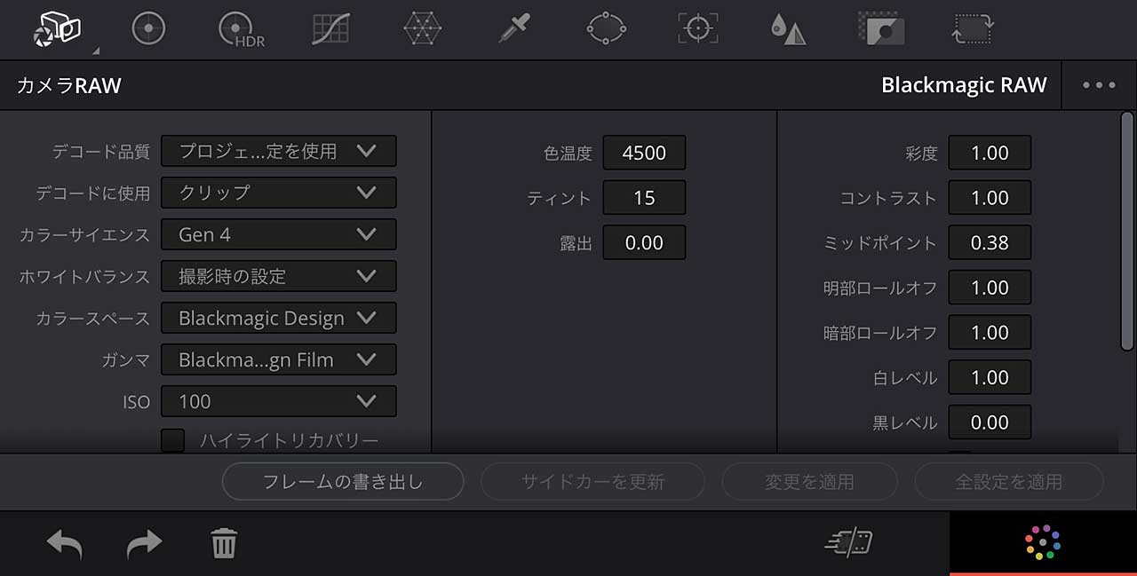1137x576 pixels.
Task: Open the Color Warper palette
Action: click(422, 28)
